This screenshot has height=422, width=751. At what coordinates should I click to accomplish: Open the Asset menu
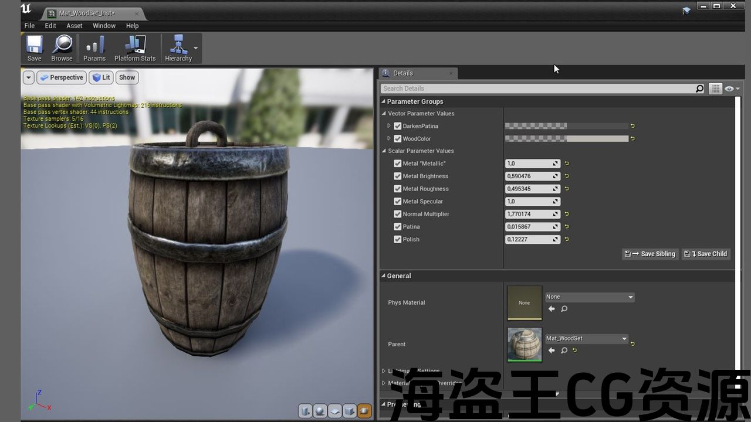(x=75, y=26)
